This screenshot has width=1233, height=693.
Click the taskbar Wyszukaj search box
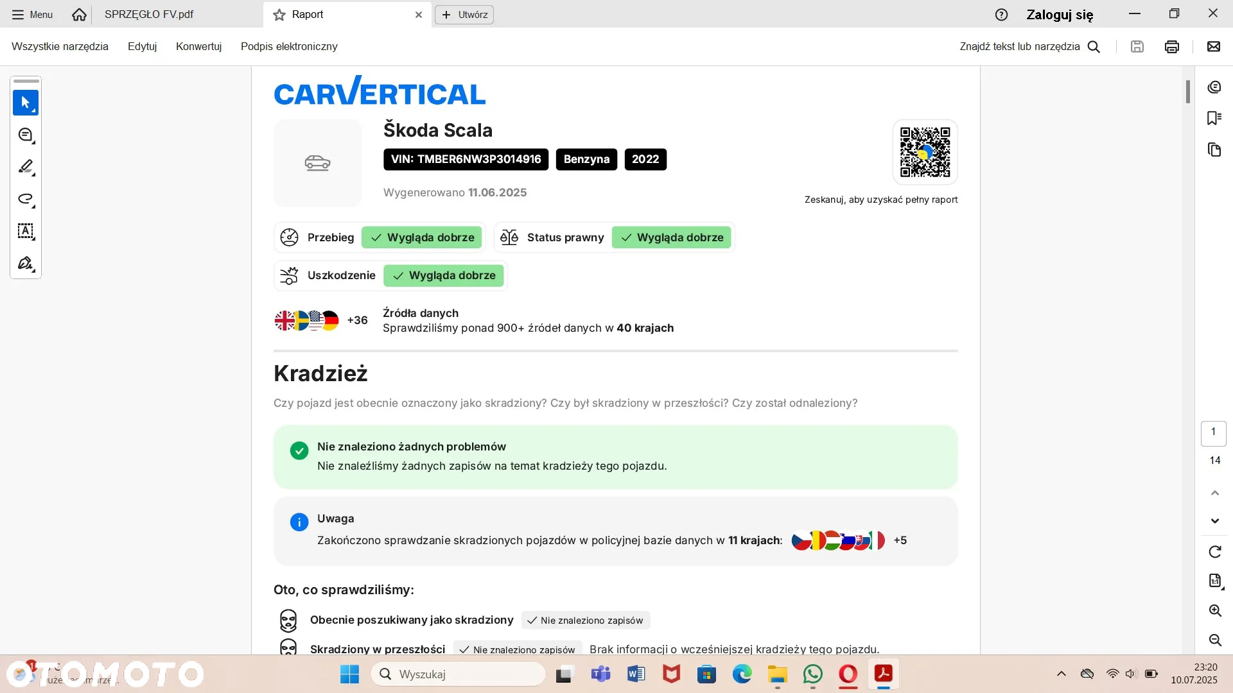click(459, 674)
